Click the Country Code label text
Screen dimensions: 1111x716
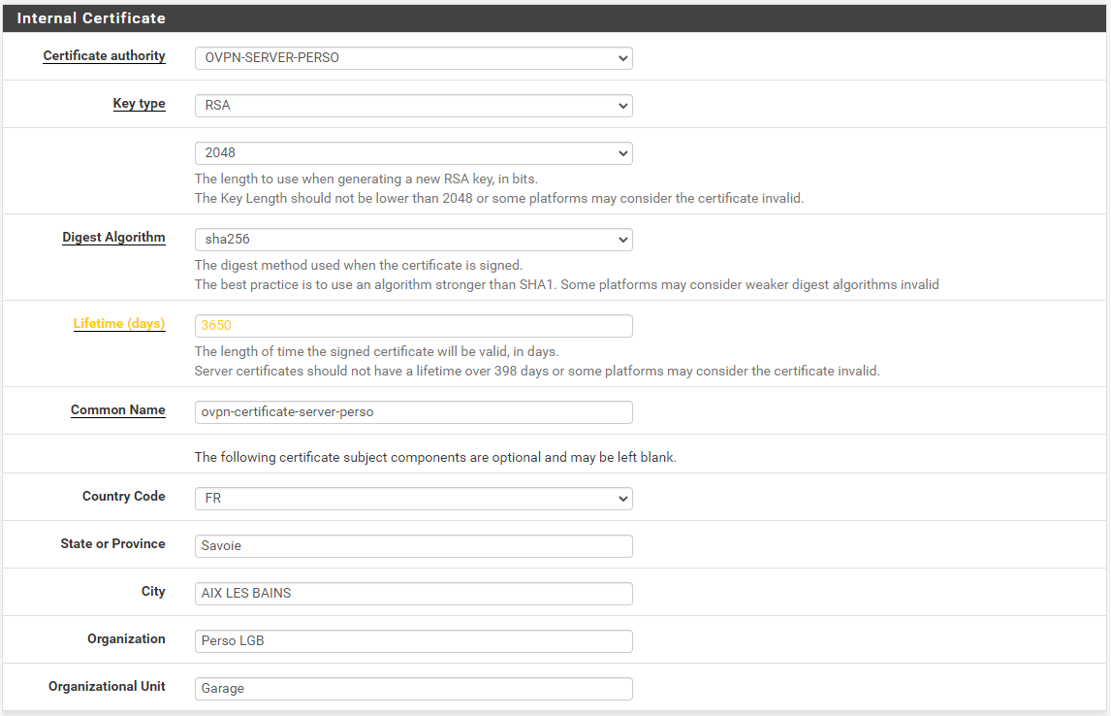[123, 497]
